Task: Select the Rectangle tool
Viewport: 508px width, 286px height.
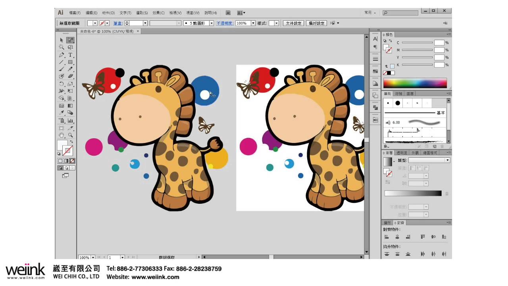Action: [70, 62]
